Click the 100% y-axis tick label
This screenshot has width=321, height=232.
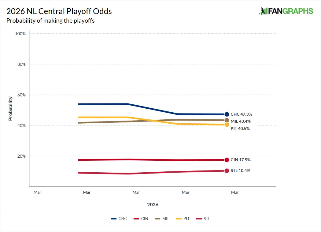(20, 34)
